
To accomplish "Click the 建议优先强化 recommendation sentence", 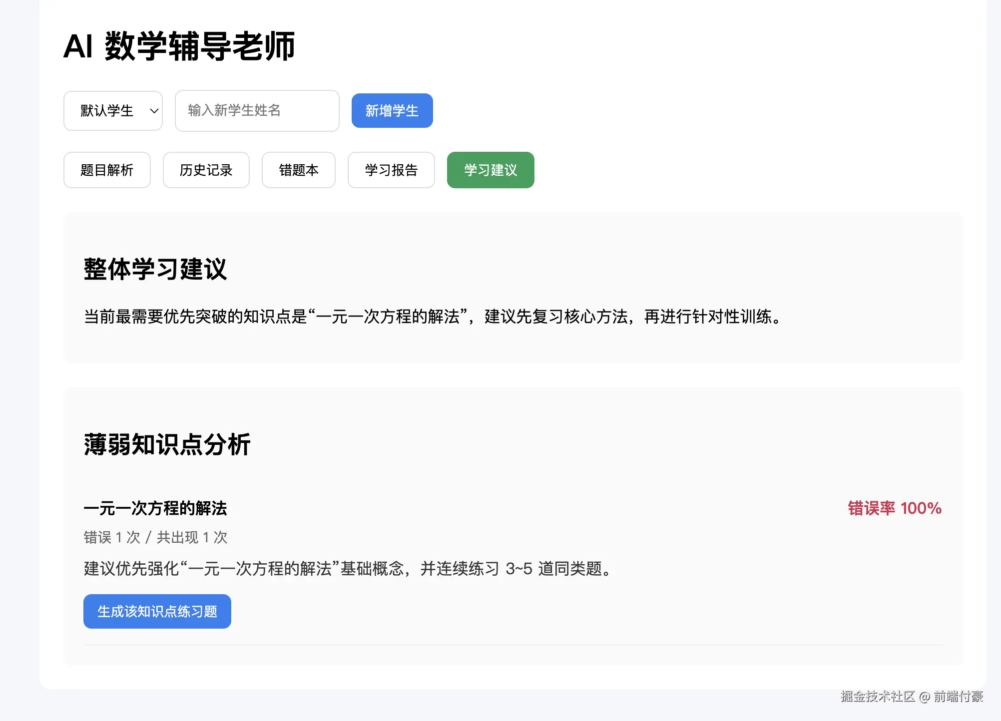I will tap(348, 569).
